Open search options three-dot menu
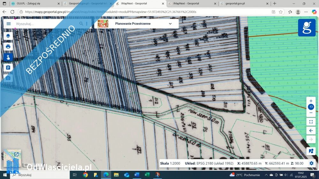The width and height of the screenshot is (319, 179). (86, 24)
